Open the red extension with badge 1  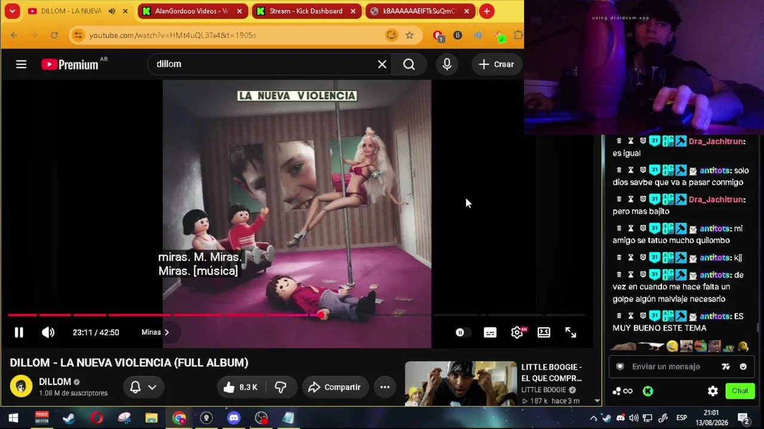[x=439, y=36]
